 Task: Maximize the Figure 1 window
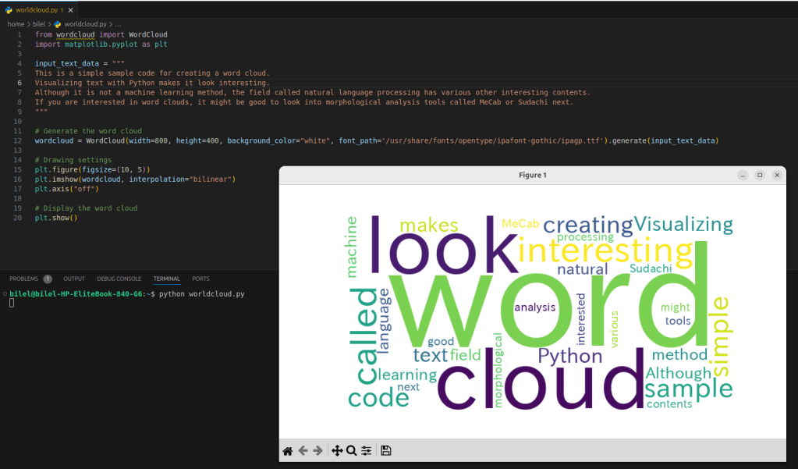760,176
